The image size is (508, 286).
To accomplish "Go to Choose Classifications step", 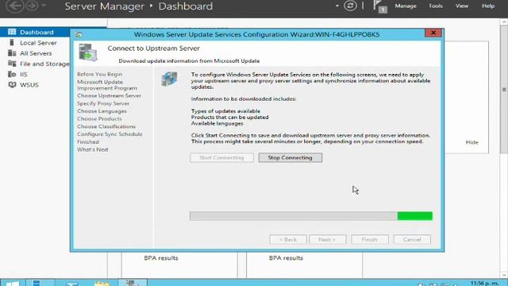I will (x=106, y=126).
